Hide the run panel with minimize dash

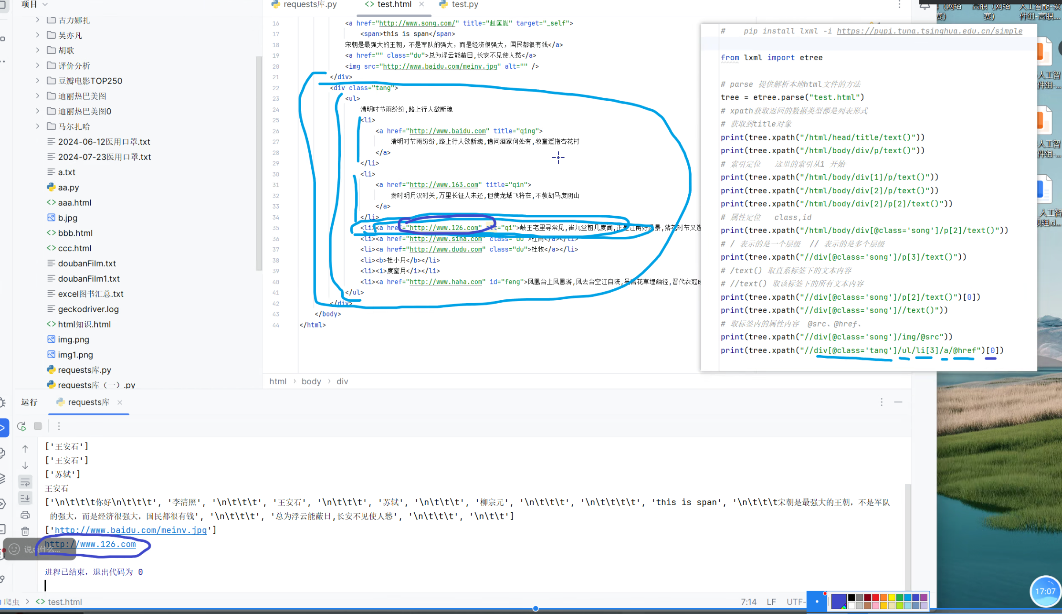(x=898, y=402)
